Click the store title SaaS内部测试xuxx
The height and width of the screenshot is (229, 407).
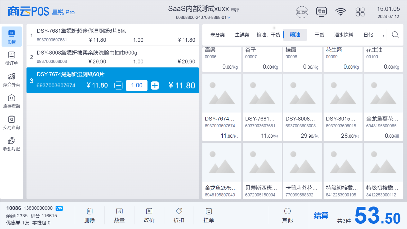198,9
